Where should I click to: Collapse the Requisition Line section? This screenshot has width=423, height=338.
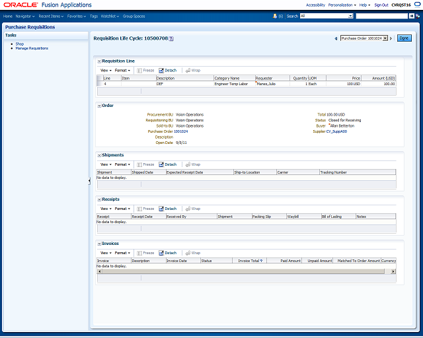(99, 61)
